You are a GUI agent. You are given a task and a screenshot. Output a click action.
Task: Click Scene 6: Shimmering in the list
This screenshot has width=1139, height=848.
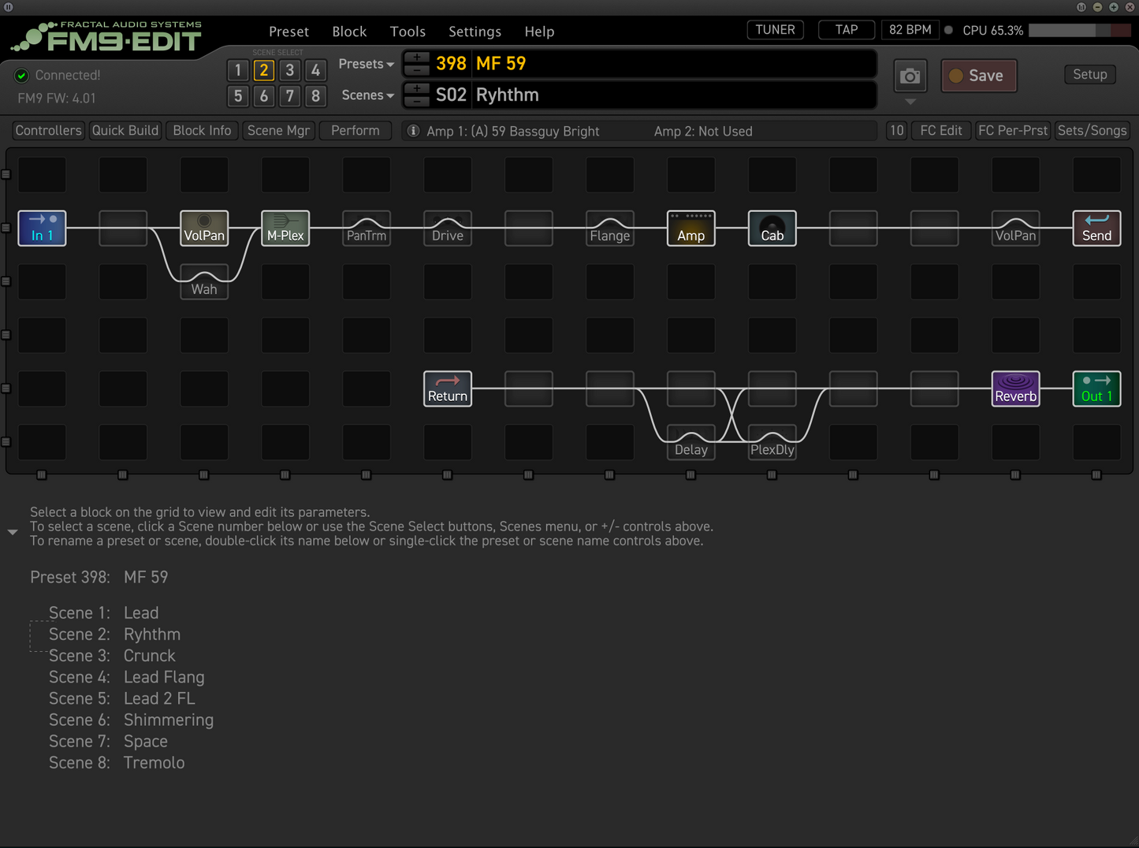pyautogui.click(x=131, y=720)
